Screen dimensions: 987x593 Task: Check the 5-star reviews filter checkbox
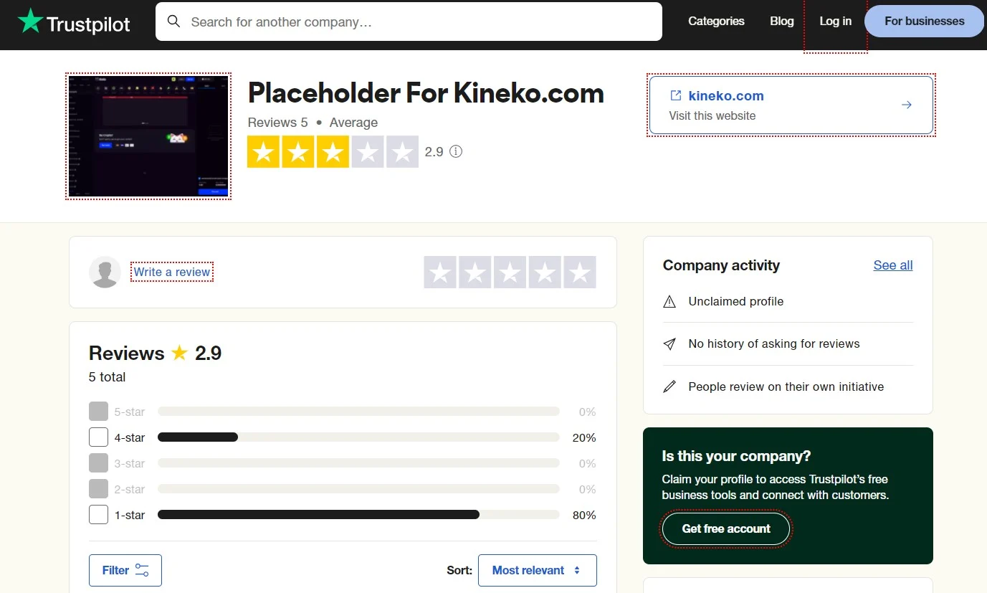tap(98, 411)
